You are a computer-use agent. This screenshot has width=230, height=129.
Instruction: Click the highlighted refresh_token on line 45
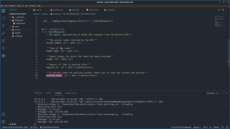(54, 76)
